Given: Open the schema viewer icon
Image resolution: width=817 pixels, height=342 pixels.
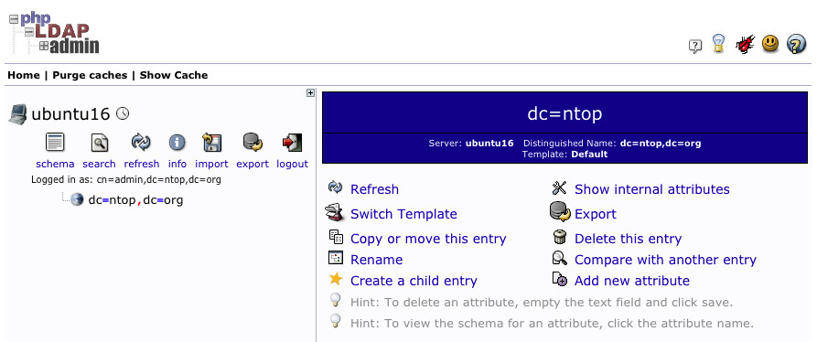Looking at the screenshot, I should 55,143.
